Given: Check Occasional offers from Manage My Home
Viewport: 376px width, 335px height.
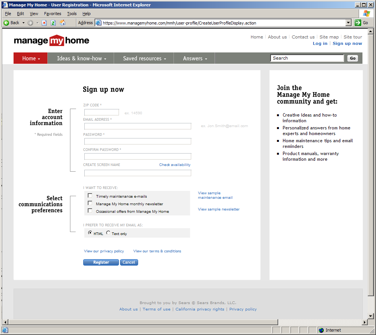Looking at the screenshot, I should [90, 211].
